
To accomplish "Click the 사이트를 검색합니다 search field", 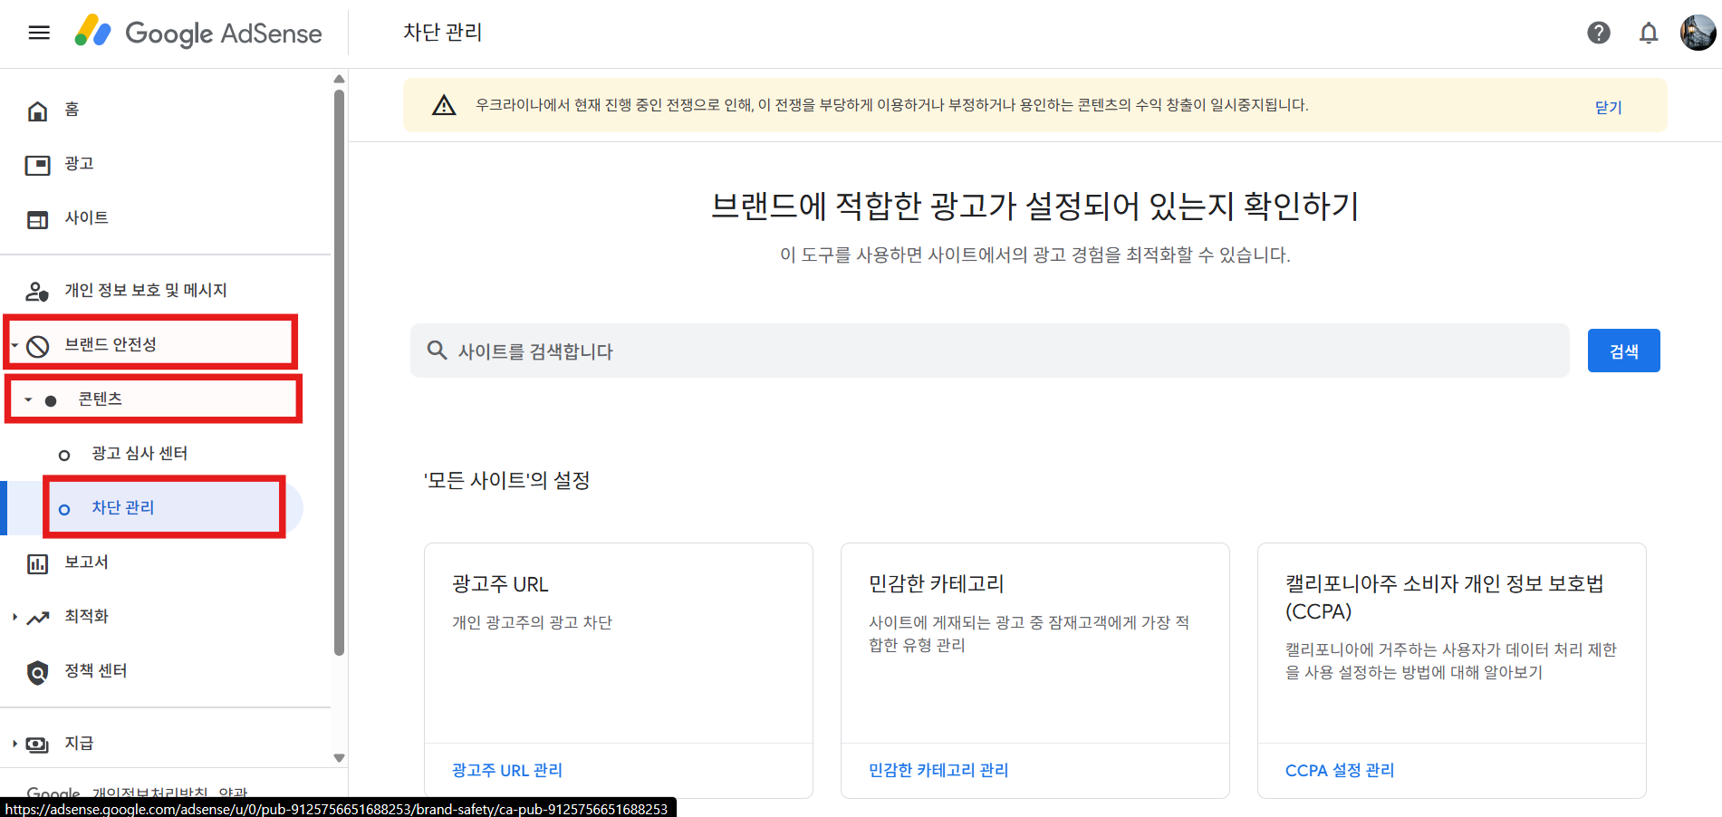I will point(990,351).
